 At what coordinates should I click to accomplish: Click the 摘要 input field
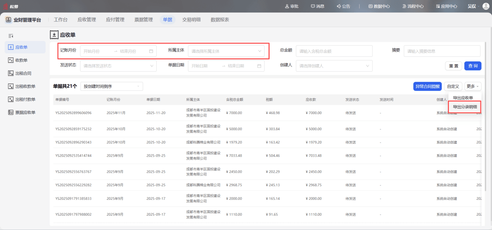(x=442, y=51)
